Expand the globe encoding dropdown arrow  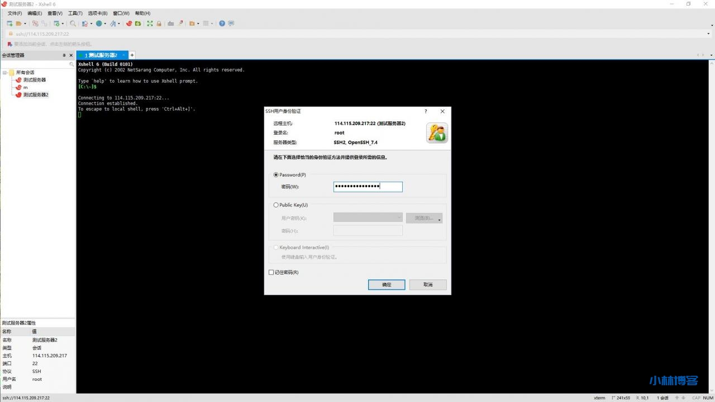[x=106, y=24]
